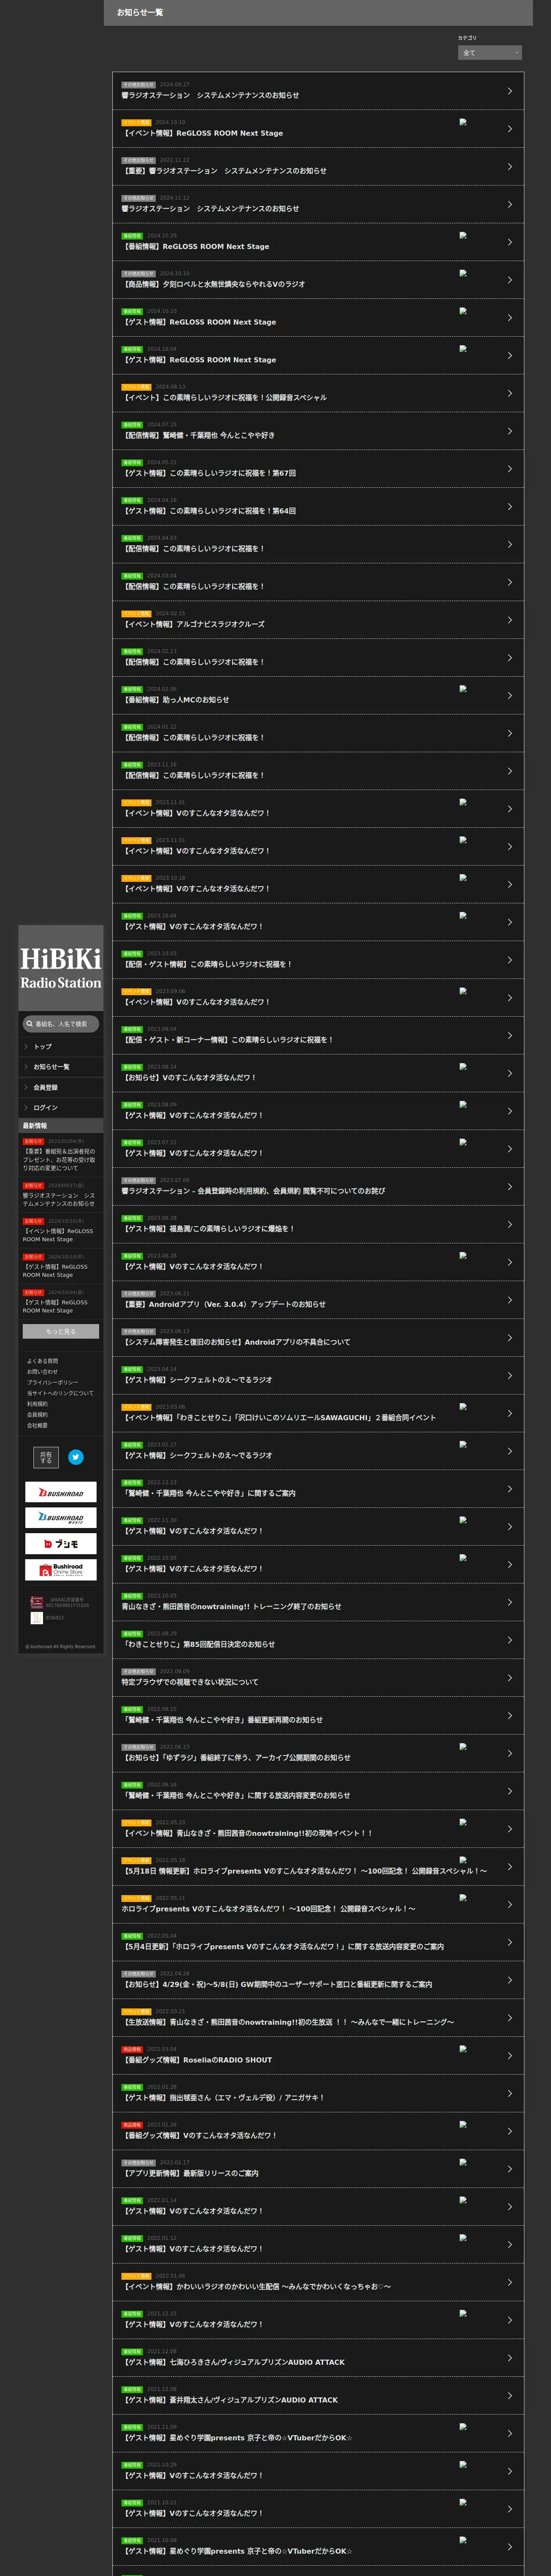551x2576 pixels.
Task: Open 会員登録 in sidebar menu
Action: point(61,1087)
